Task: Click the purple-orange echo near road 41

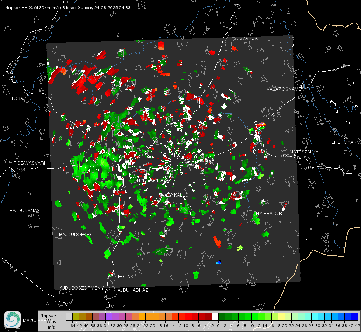Action: tap(261, 125)
